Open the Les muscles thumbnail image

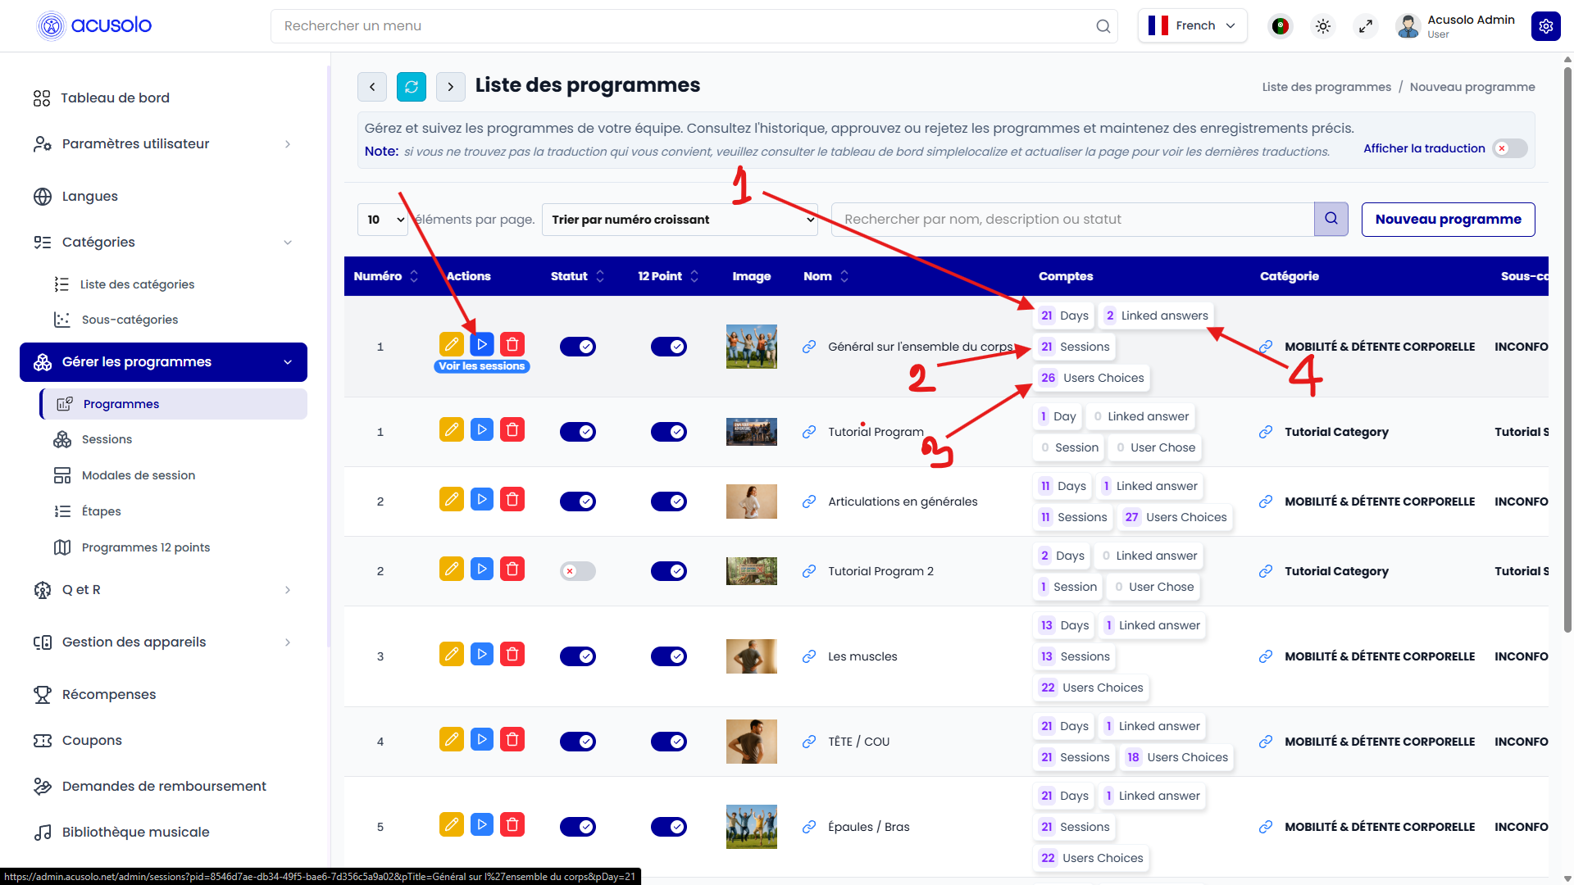(x=751, y=656)
